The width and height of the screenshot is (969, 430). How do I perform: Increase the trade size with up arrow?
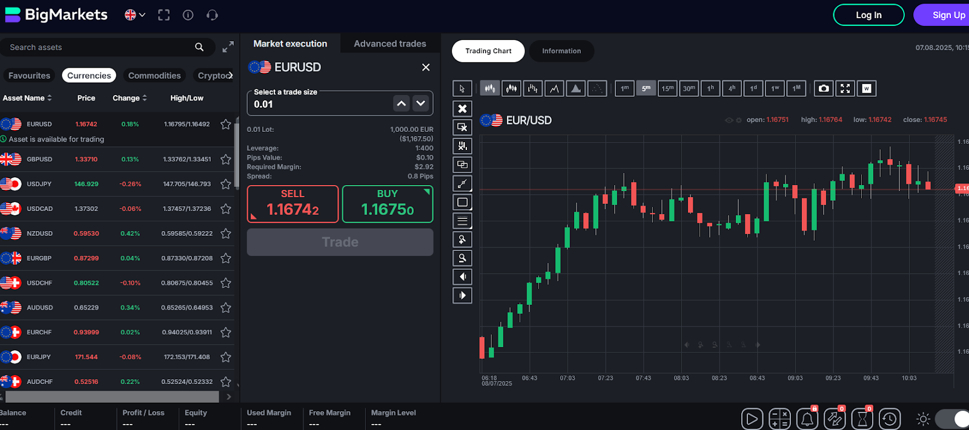402,103
